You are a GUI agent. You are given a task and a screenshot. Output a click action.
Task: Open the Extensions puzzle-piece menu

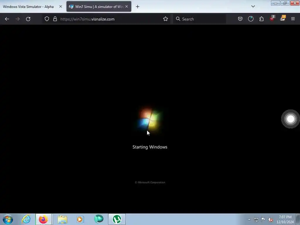(x=261, y=19)
